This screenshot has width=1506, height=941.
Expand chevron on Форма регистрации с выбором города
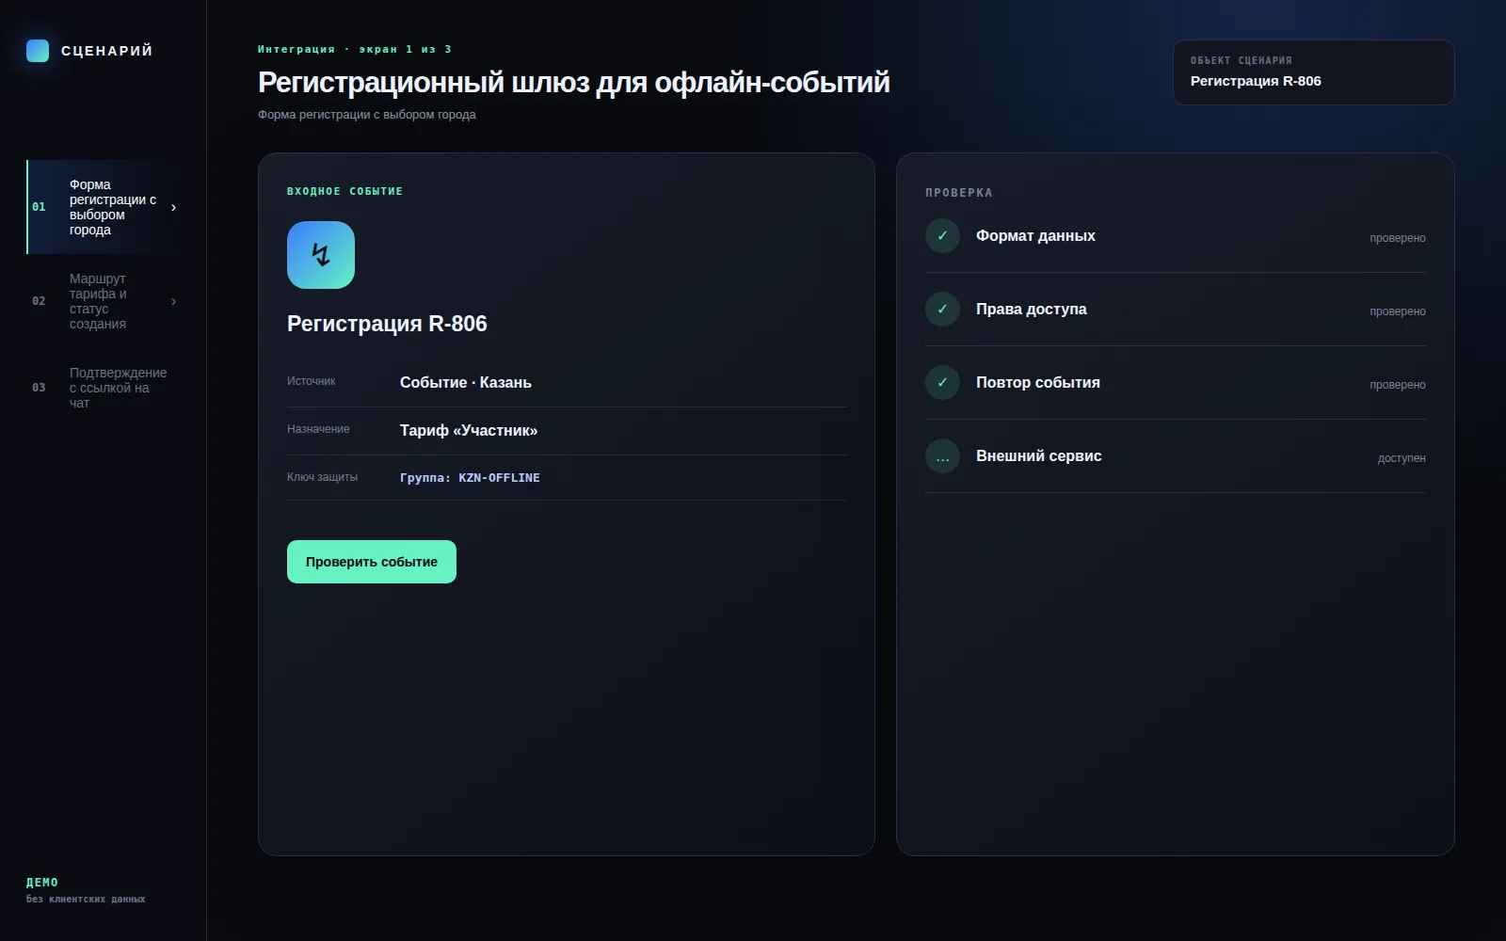(173, 207)
